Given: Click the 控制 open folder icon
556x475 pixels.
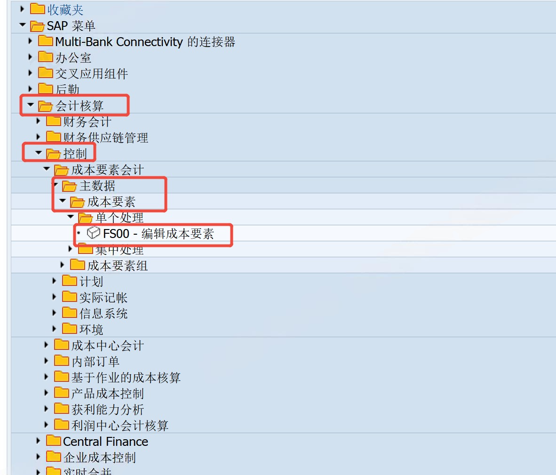Looking at the screenshot, I should 54,154.
